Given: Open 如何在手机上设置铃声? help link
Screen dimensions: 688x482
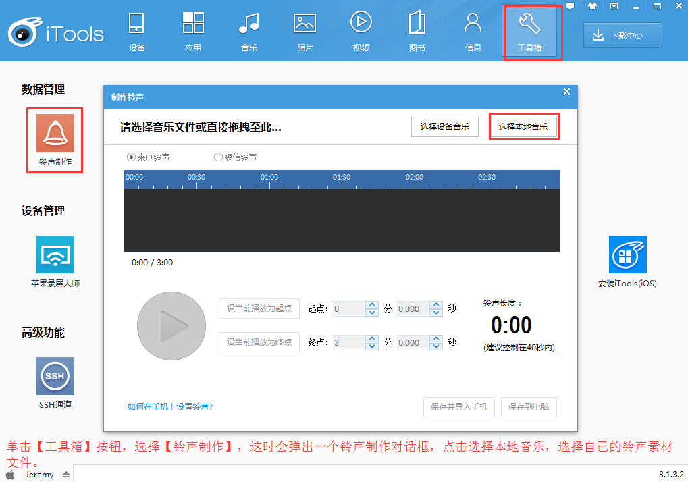Looking at the screenshot, I should coord(170,407).
